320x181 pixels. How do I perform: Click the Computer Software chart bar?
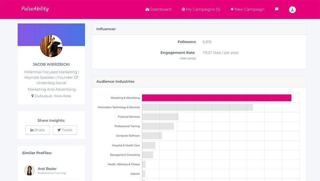(x=152, y=136)
